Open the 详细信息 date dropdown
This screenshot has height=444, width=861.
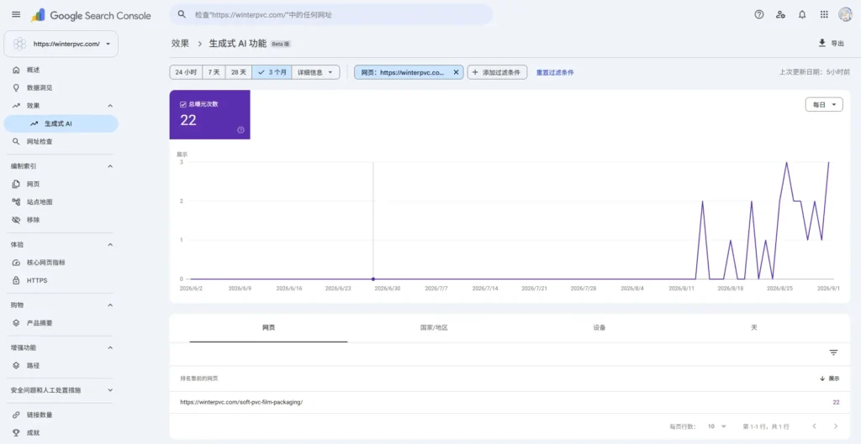click(315, 72)
